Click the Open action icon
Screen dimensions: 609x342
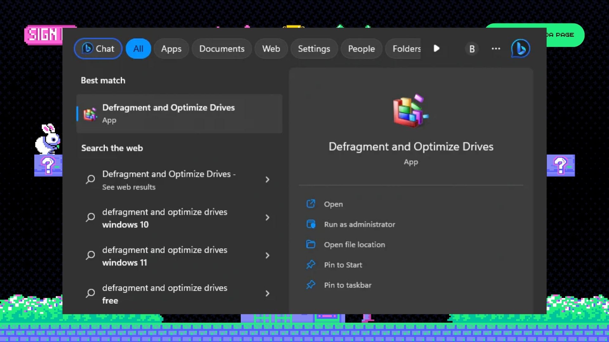(311, 204)
